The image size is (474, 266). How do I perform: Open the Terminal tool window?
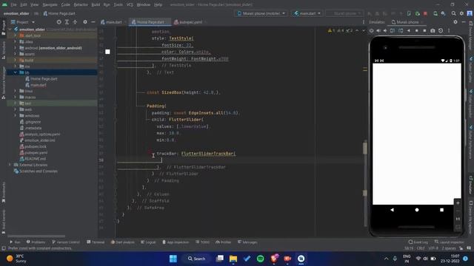pos(96,242)
